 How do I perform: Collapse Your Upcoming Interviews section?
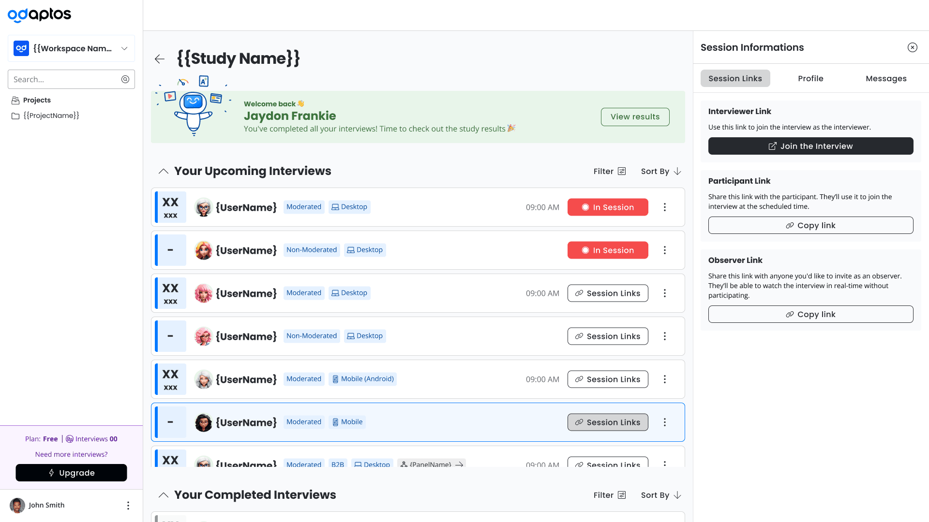164,171
